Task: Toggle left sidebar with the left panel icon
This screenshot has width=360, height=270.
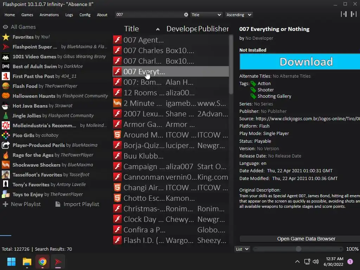Action: pyautogui.click(x=344, y=14)
